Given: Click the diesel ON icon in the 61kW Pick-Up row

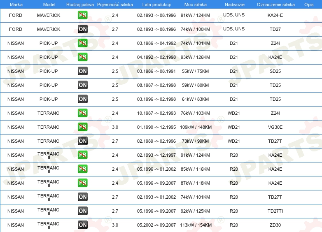Looking at the screenshot, I should point(83,99).
